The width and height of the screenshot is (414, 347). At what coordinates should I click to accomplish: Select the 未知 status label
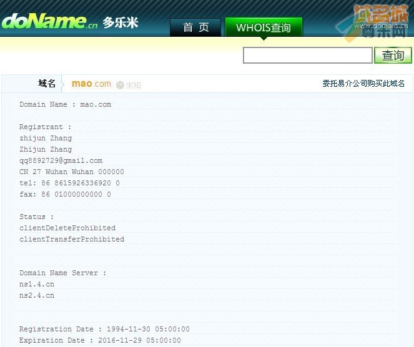click(x=133, y=86)
